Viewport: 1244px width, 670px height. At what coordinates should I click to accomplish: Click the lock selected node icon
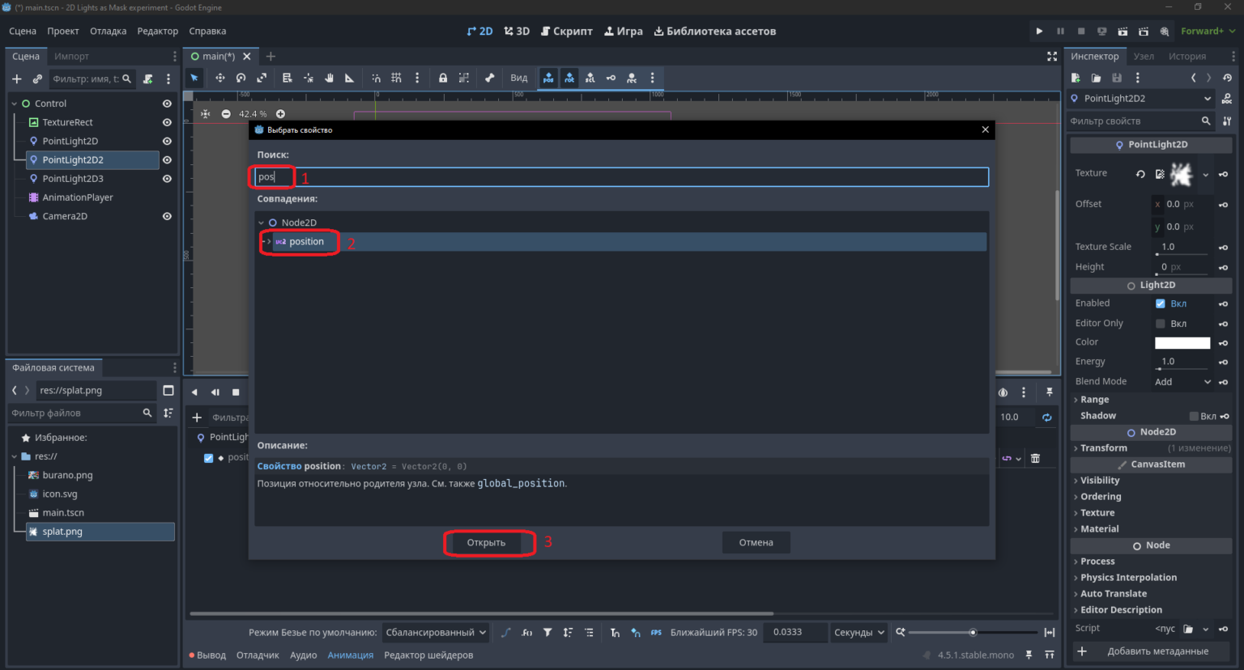point(442,78)
